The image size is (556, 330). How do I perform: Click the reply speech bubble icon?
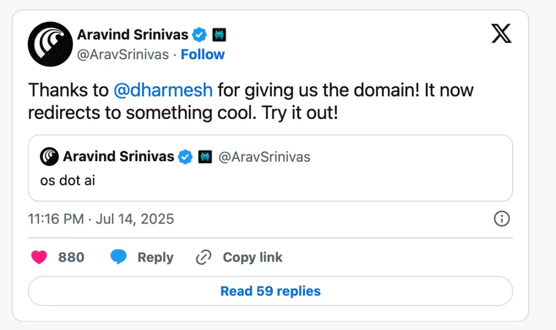pyautogui.click(x=118, y=257)
